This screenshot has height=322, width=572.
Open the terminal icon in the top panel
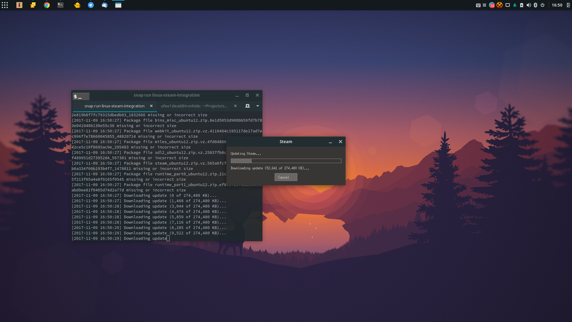60,5
